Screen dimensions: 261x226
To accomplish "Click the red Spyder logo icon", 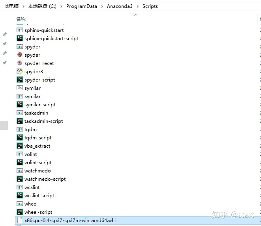I will pyautogui.click(x=20, y=55).
